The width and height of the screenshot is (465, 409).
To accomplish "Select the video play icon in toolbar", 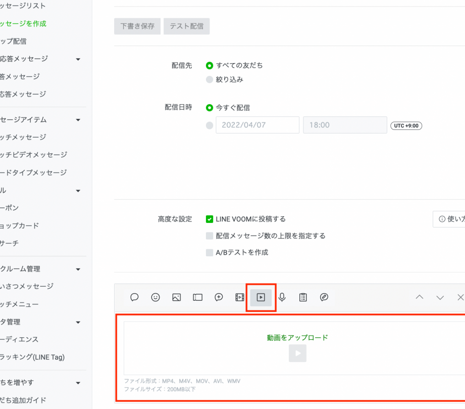I will pyautogui.click(x=261, y=297).
